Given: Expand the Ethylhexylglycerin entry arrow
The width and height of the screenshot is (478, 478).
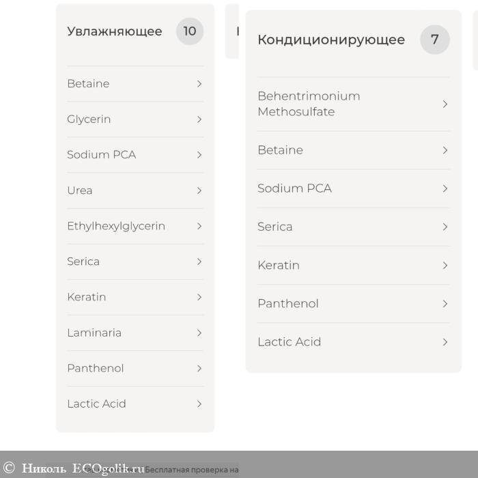Looking at the screenshot, I should point(199,226).
